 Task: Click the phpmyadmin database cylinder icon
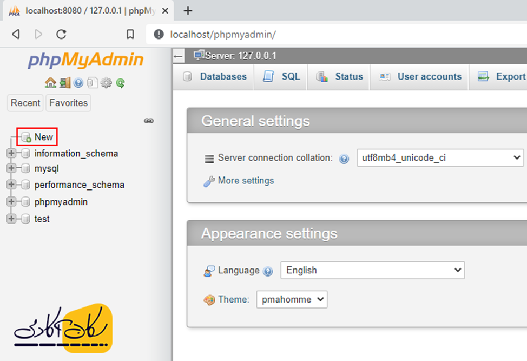pos(25,202)
